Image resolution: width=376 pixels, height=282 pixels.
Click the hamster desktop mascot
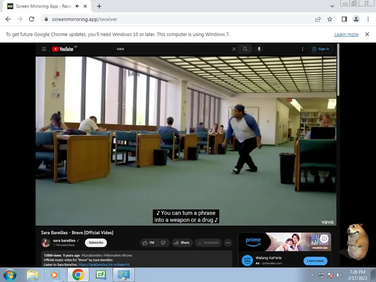[357, 242]
